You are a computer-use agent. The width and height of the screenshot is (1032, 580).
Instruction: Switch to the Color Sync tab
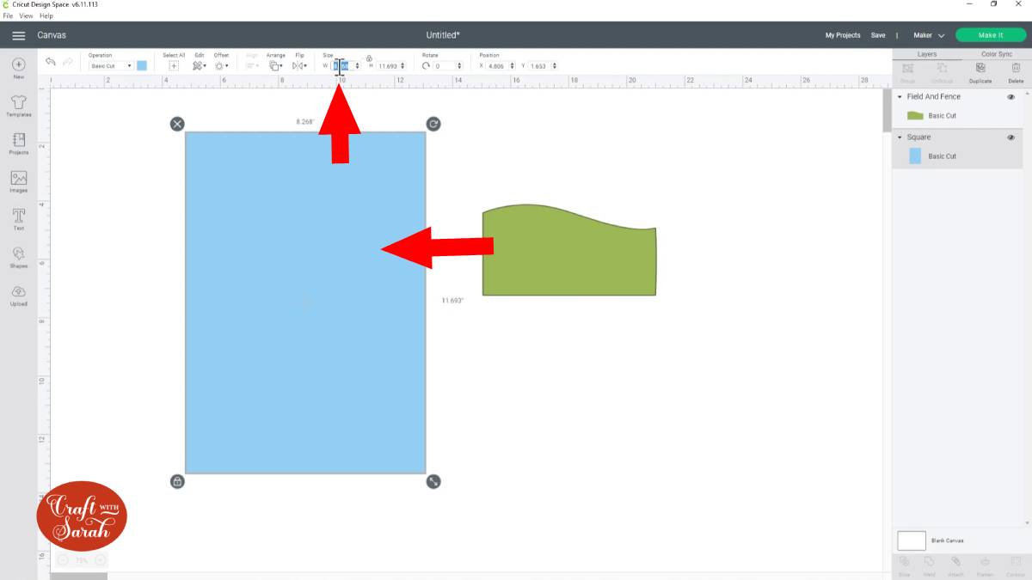997,54
